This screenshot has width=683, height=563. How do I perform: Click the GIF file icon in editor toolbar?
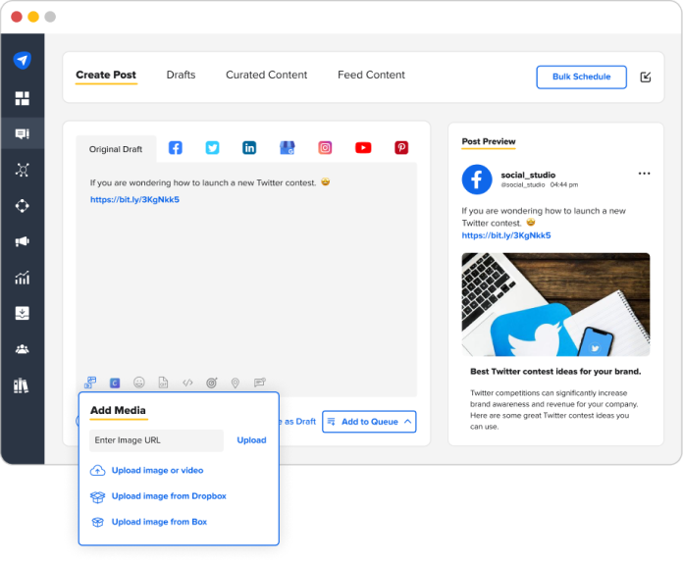point(163,383)
